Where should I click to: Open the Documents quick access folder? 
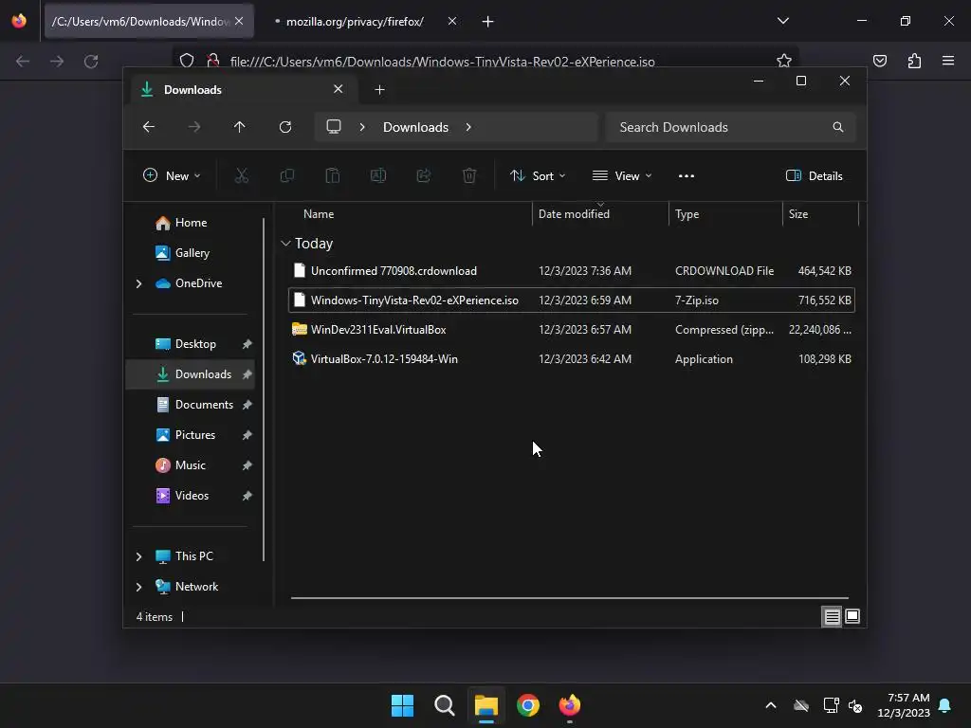point(204,404)
